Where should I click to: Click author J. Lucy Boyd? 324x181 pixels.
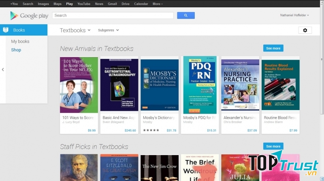click(71, 122)
